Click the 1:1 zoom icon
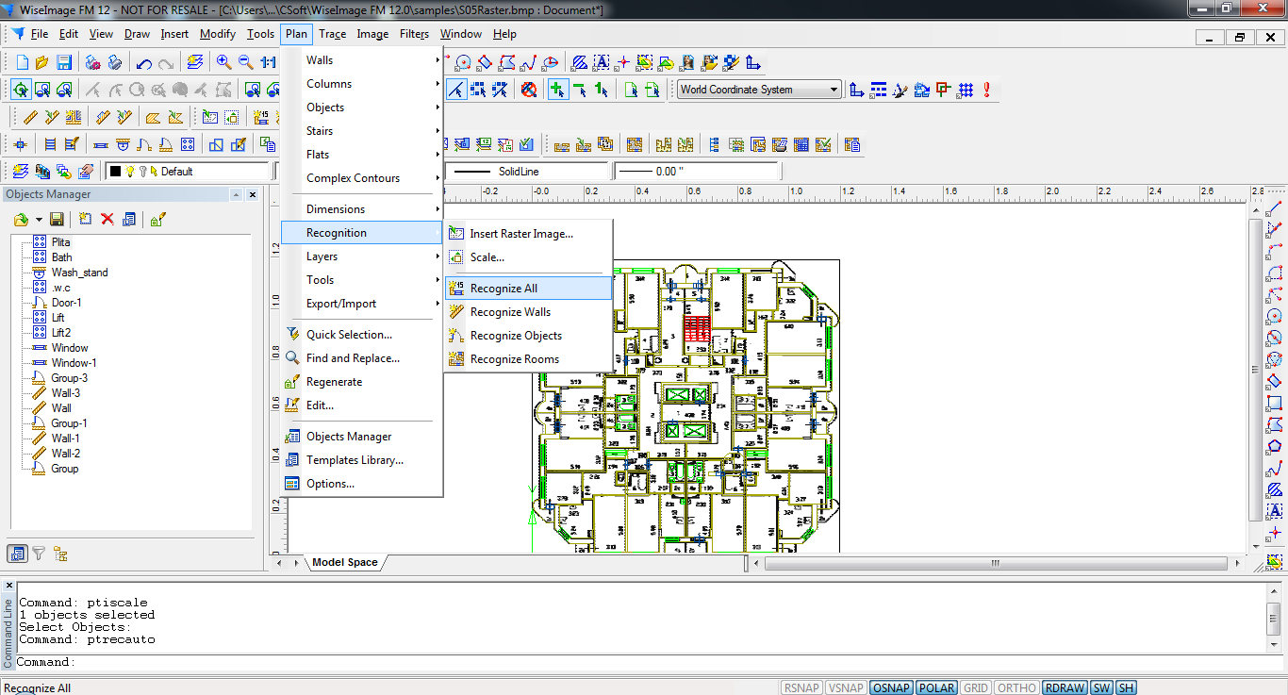Screen dimensions: 1288x695 pyautogui.click(x=269, y=62)
